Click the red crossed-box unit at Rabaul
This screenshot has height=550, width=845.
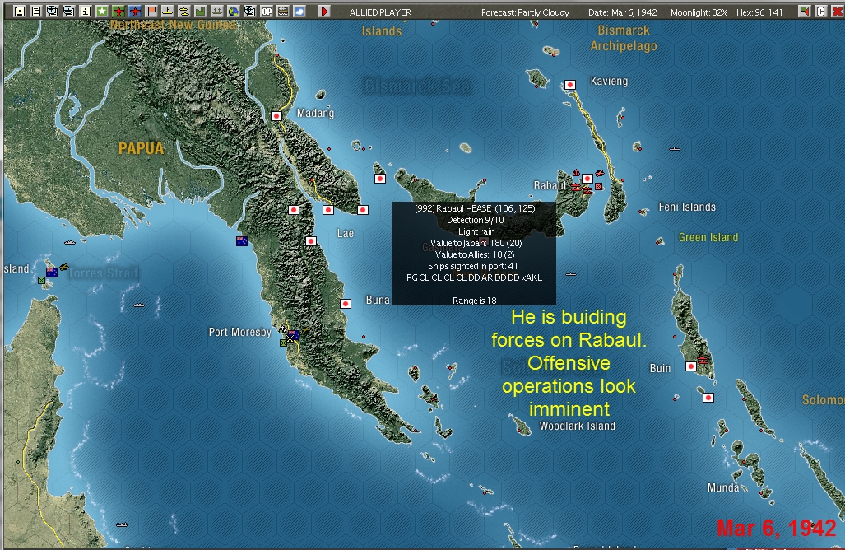click(599, 187)
